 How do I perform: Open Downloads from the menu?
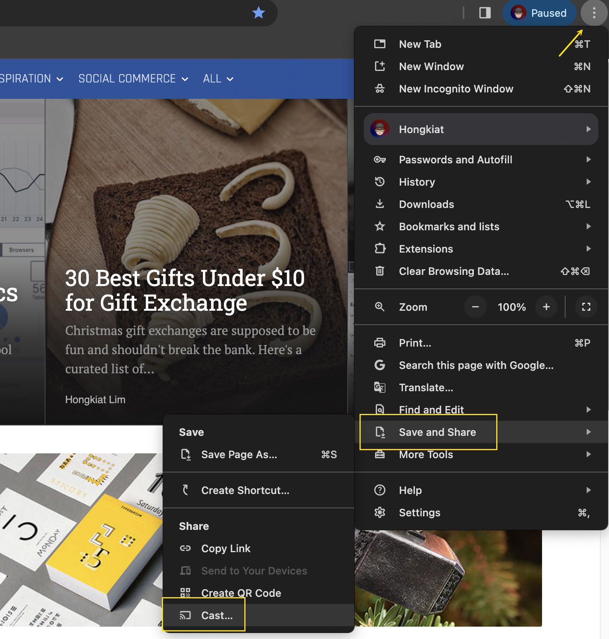pyautogui.click(x=481, y=204)
